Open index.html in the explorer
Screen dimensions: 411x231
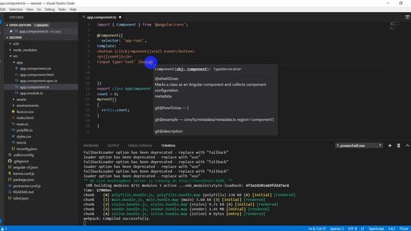tap(25, 118)
